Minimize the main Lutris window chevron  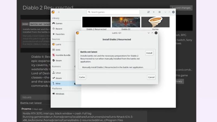tap(165, 12)
